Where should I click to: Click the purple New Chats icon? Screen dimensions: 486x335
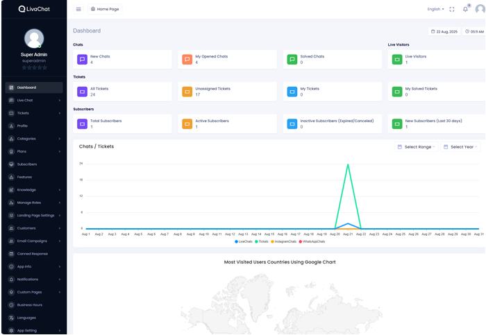[82, 60]
